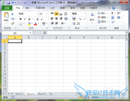
Task: Toggle wrap text icon
Action: (x=66, y=14)
